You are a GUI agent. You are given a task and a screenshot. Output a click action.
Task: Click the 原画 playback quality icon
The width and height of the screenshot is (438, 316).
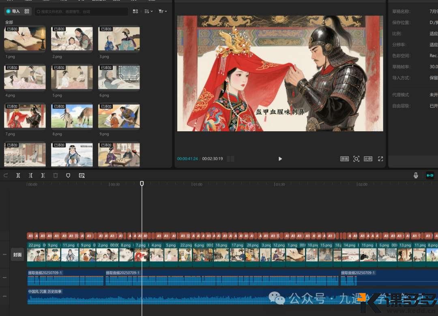pyautogui.click(x=344, y=159)
